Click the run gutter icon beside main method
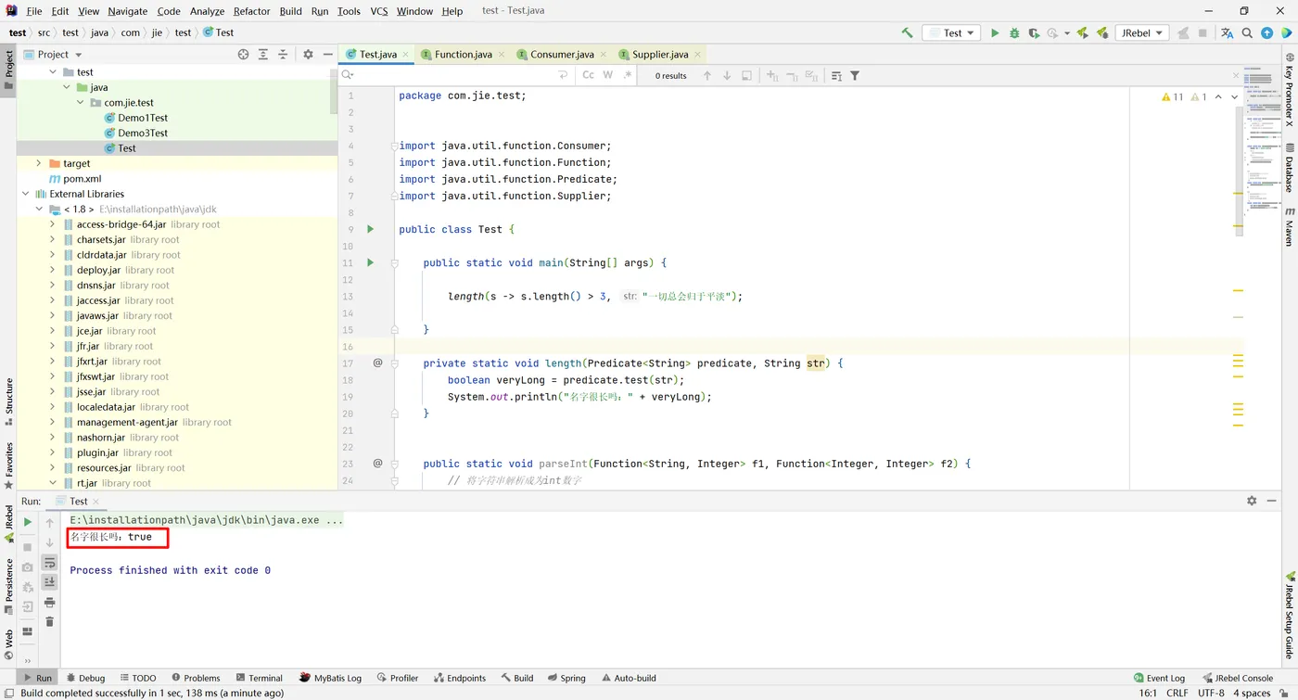The width and height of the screenshot is (1298, 700). point(370,262)
